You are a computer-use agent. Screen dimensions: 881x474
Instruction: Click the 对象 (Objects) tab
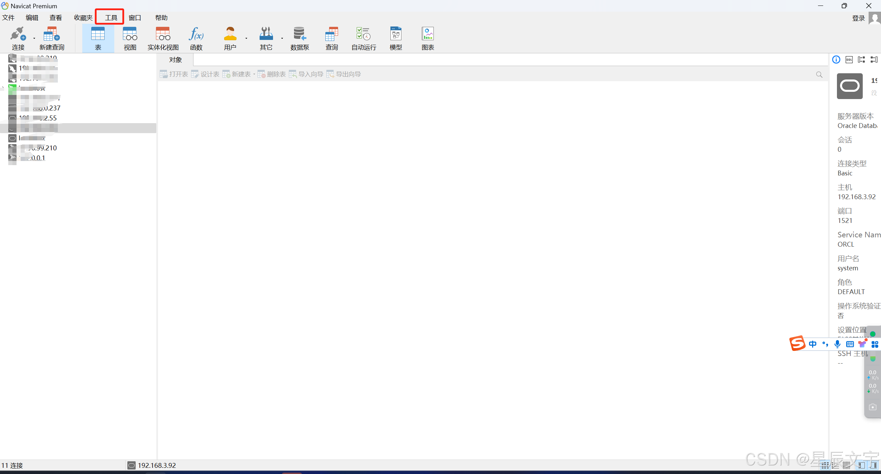tap(175, 60)
